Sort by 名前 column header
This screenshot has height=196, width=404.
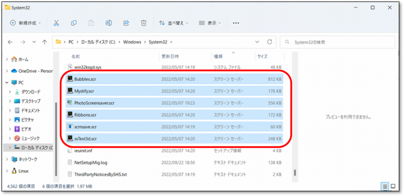point(75,56)
